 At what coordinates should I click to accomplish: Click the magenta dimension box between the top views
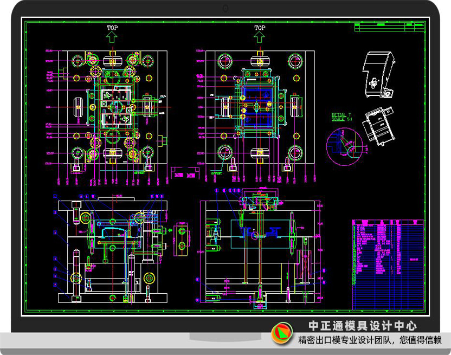[184, 174]
